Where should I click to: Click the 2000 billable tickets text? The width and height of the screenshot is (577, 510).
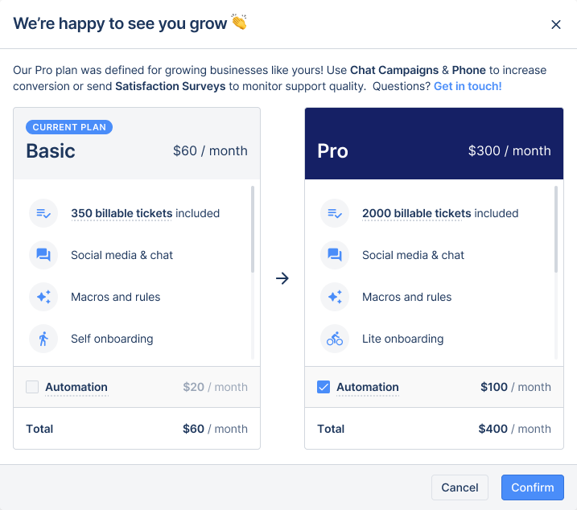click(417, 213)
